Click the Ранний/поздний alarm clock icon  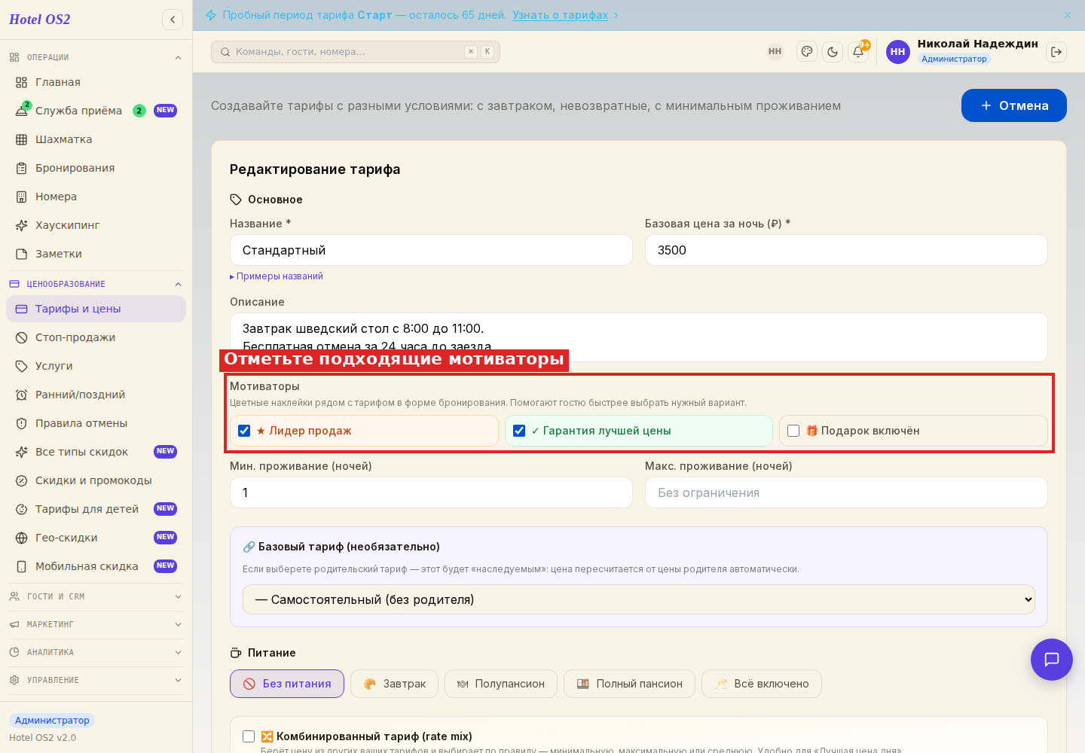click(21, 395)
